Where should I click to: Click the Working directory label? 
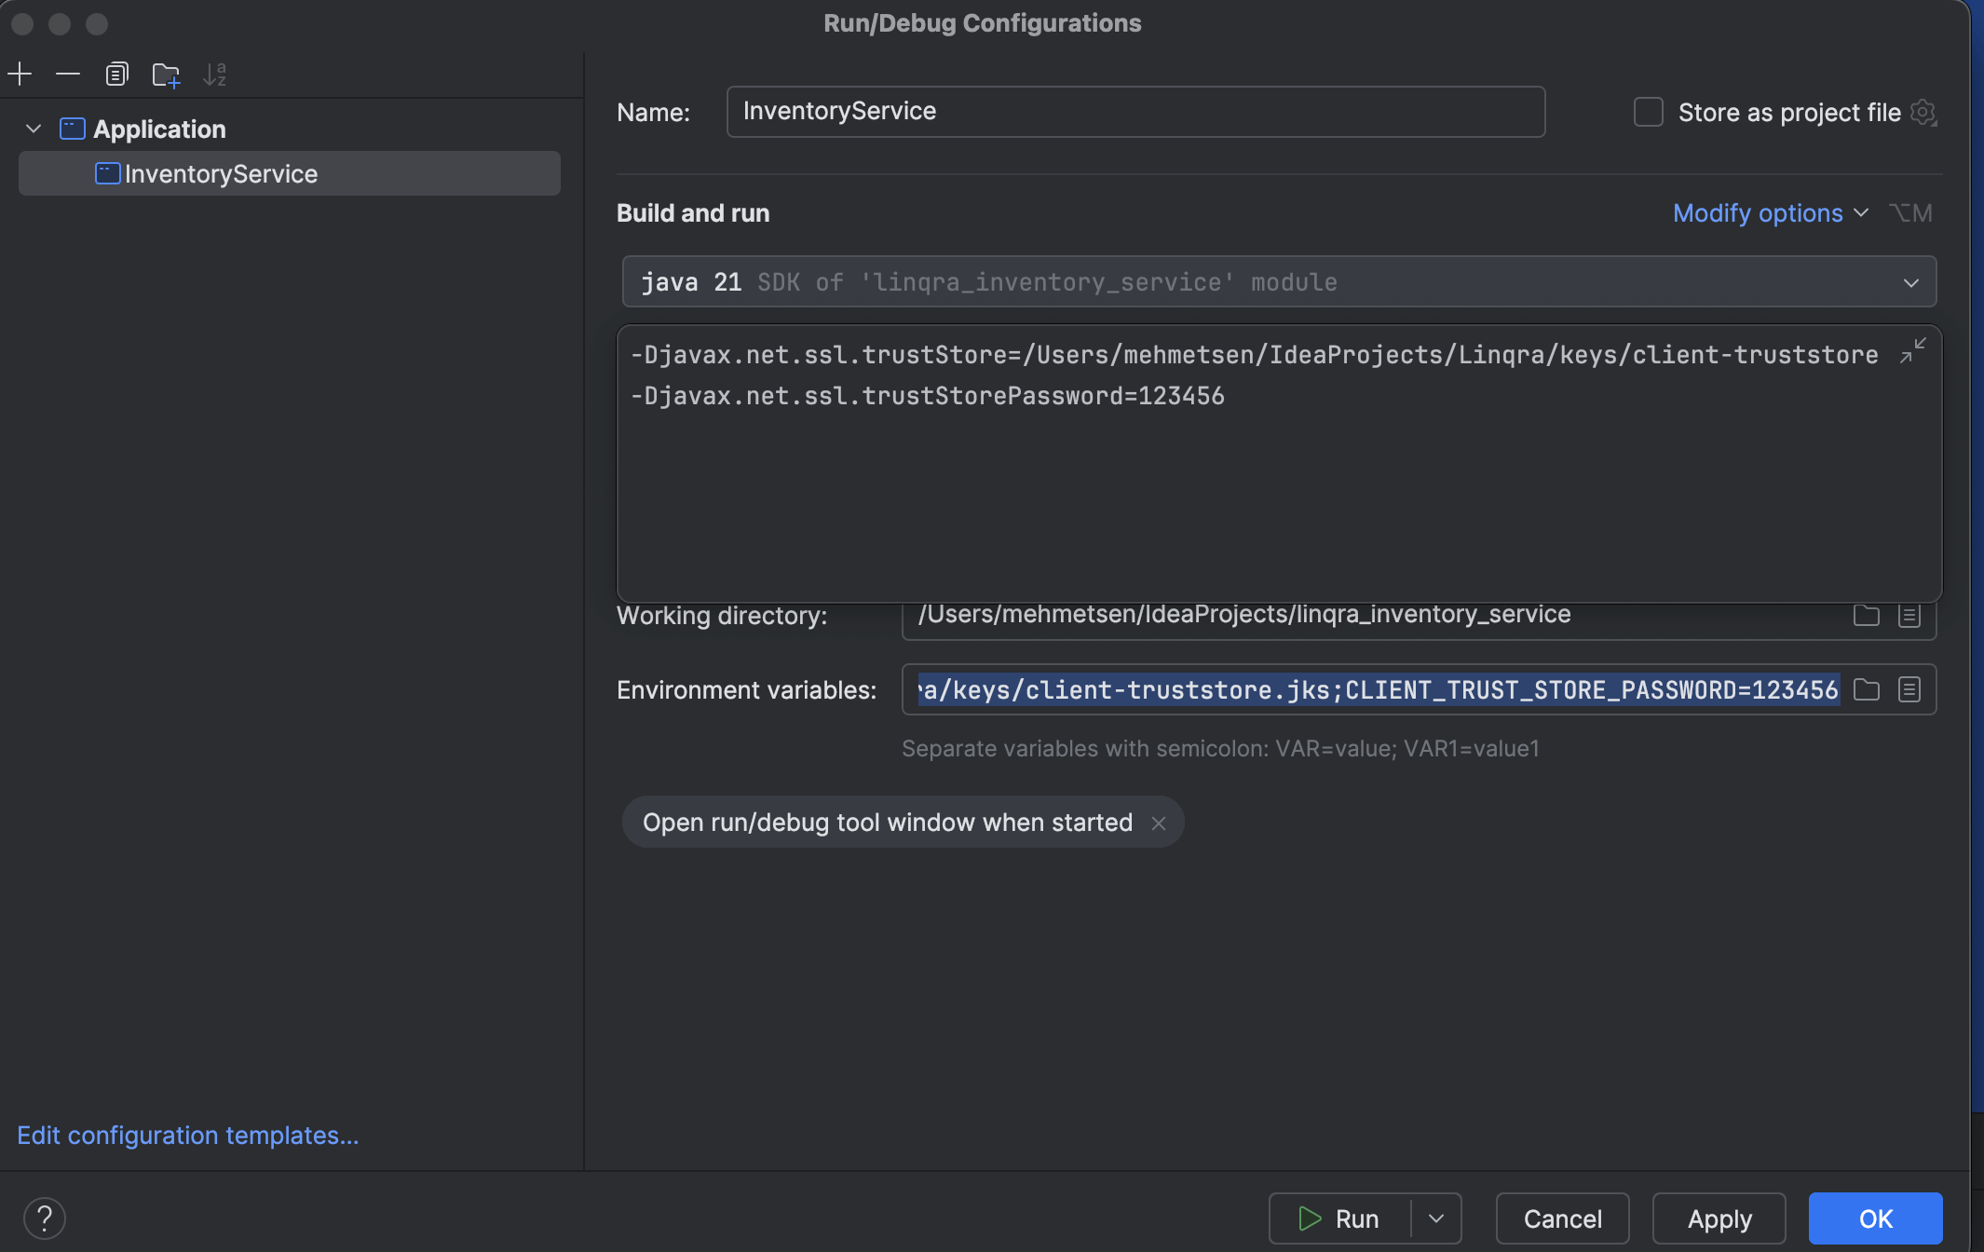point(722,616)
